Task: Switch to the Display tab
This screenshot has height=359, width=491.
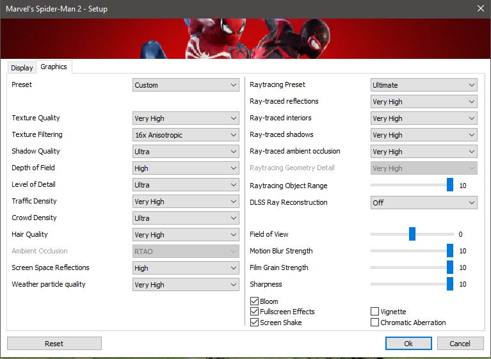Action: pos(22,68)
